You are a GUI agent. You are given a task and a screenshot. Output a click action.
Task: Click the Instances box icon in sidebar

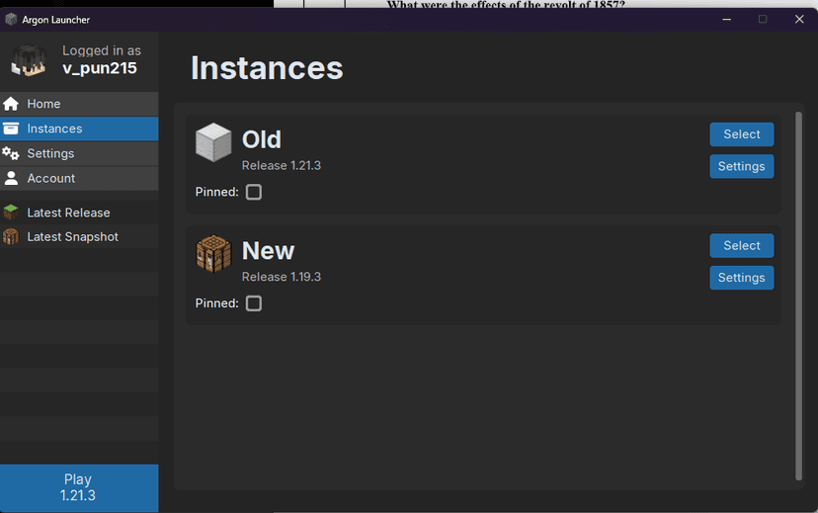pyautogui.click(x=11, y=128)
